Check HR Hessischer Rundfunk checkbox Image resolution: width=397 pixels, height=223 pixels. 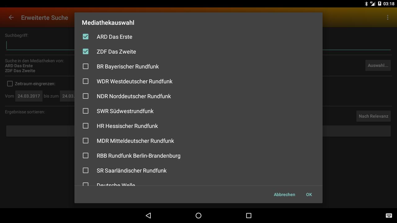click(x=86, y=126)
